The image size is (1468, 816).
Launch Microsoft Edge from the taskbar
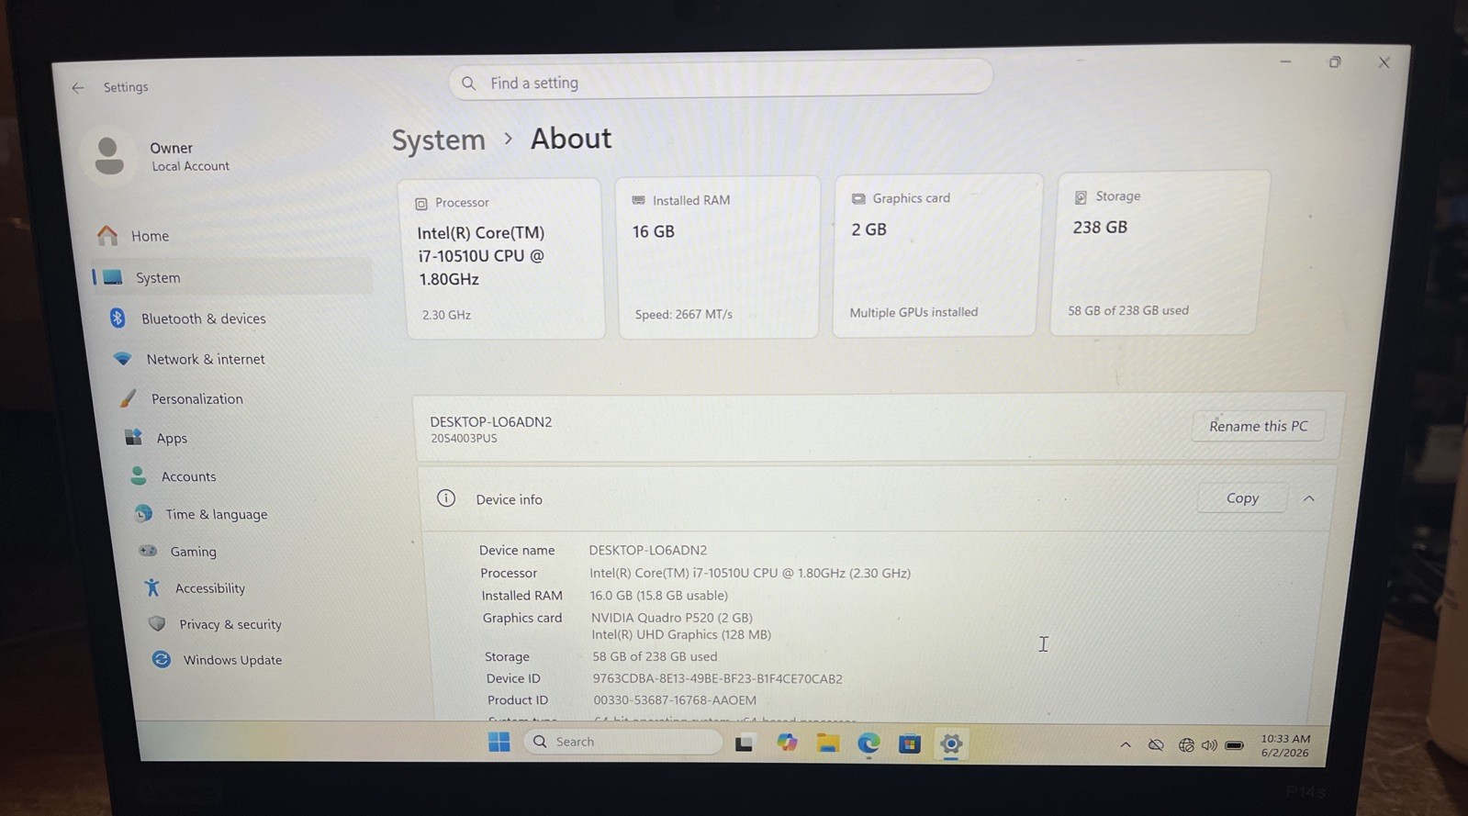[x=868, y=743]
